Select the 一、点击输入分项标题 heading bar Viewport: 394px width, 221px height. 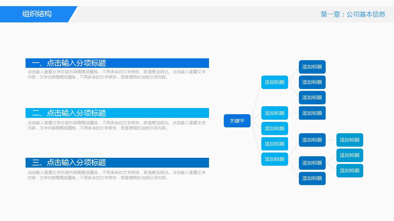pos(117,63)
